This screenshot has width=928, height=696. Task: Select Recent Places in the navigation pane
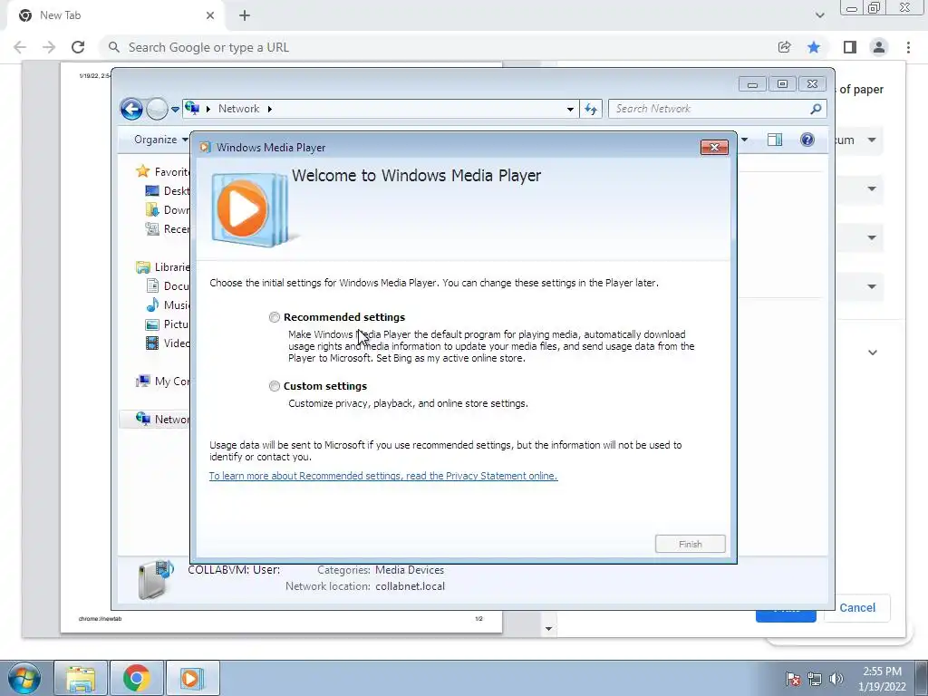pyautogui.click(x=168, y=229)
